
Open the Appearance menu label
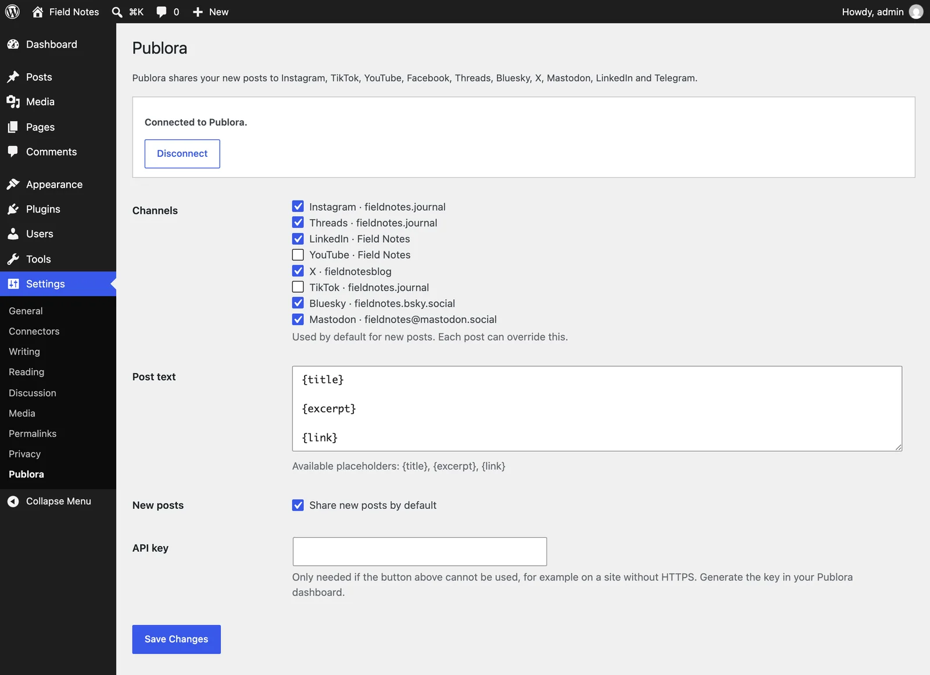click(54, 184)
